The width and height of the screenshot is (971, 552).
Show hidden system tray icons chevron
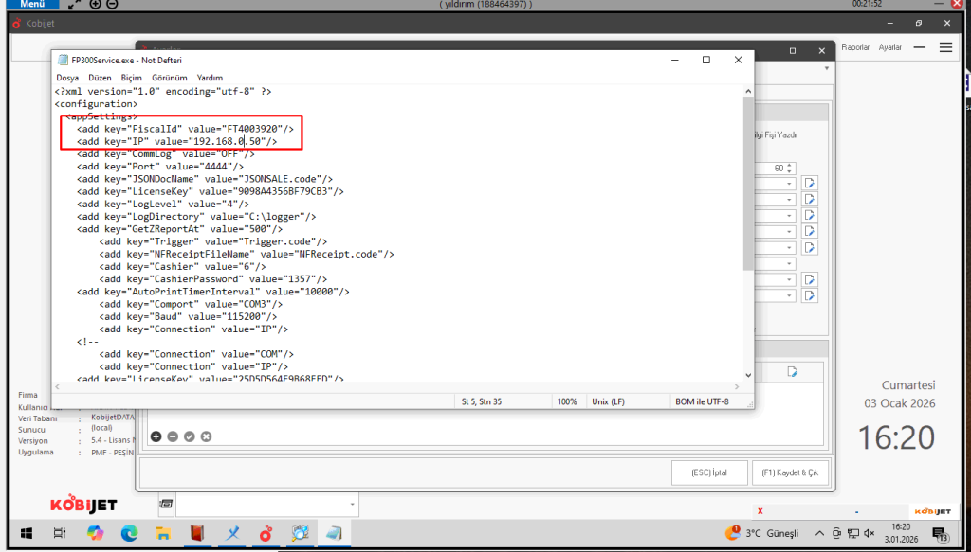822,533
